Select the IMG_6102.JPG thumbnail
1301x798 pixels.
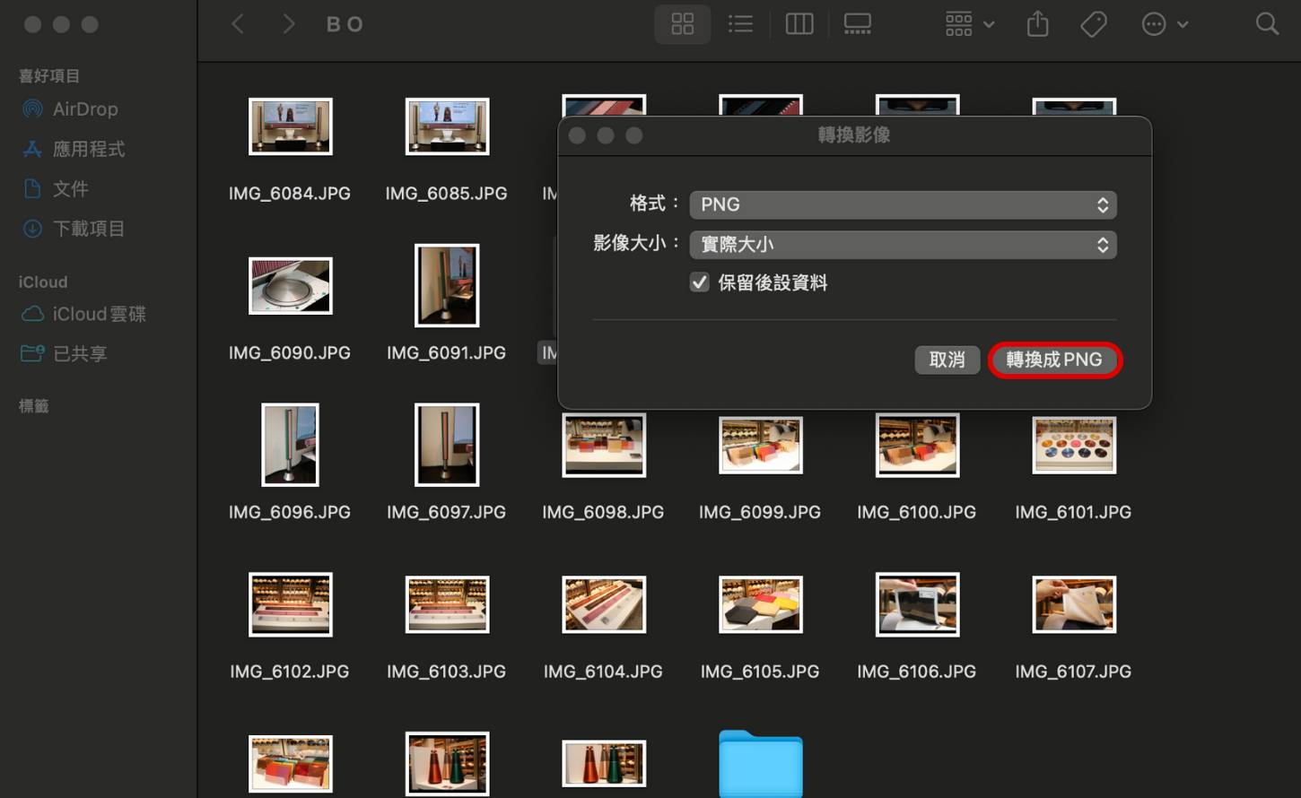(290, 604)
